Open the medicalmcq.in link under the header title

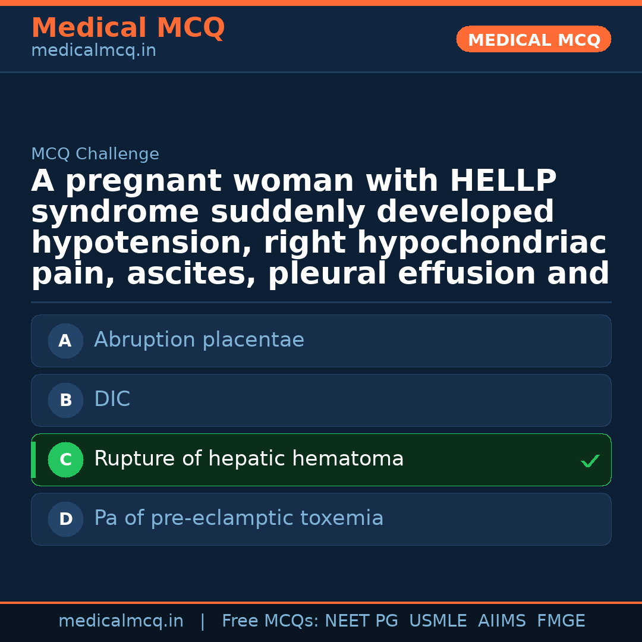(x=93, y=51)
